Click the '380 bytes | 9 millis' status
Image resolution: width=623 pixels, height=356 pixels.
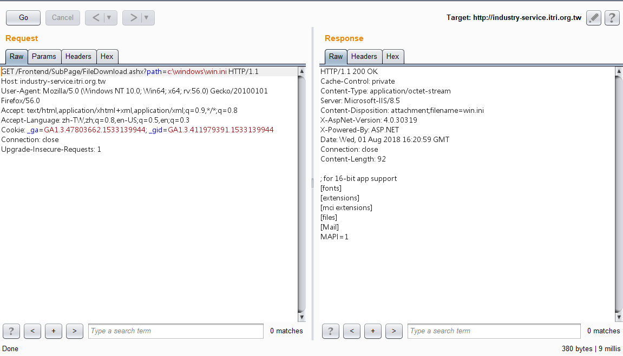pyautogui.click(x=591, y=348)
